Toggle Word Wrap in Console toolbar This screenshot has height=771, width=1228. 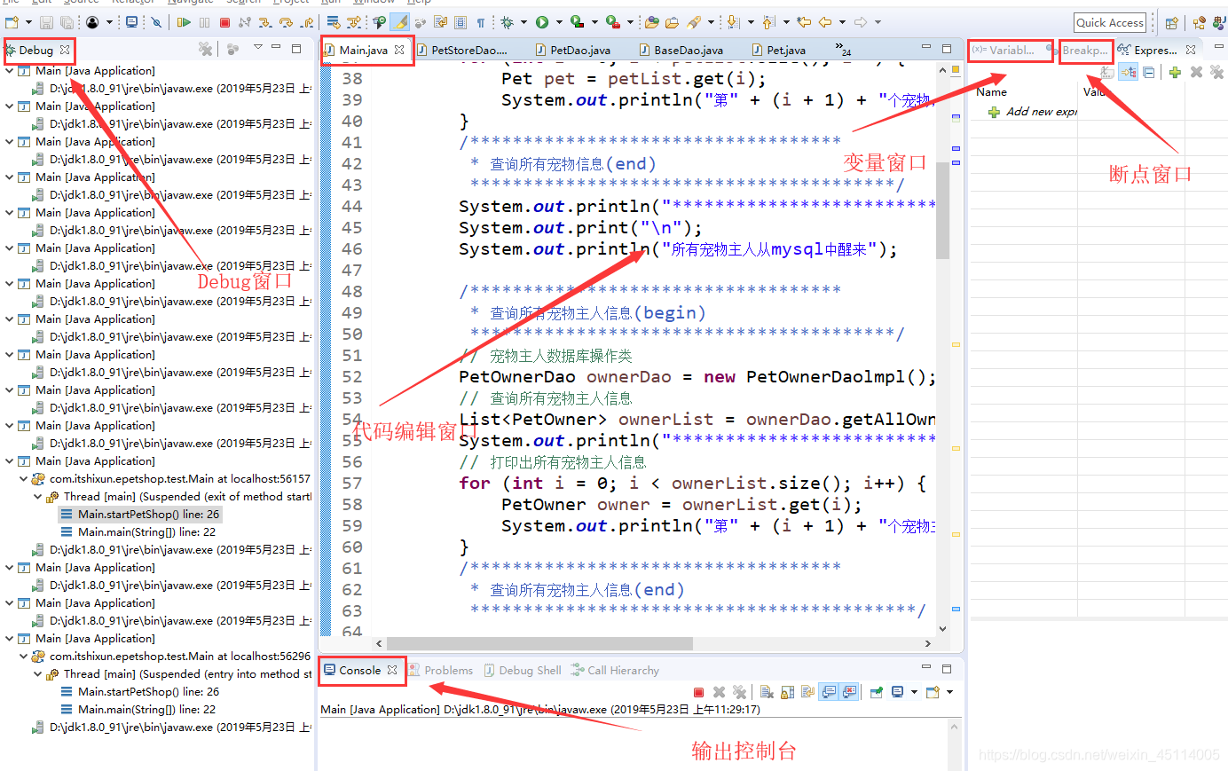807,692
